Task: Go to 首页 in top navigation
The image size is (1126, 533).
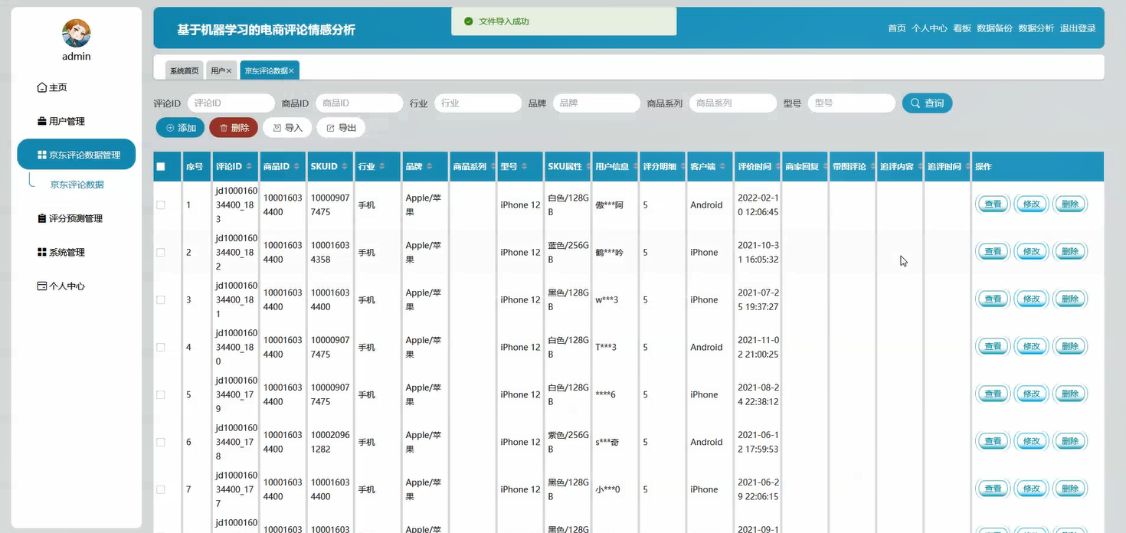Action: pyautogui.click(x=897, y=28)
